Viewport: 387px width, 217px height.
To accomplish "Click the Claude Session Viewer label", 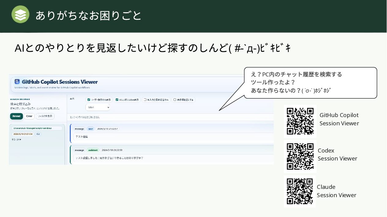I will point(336,191).
